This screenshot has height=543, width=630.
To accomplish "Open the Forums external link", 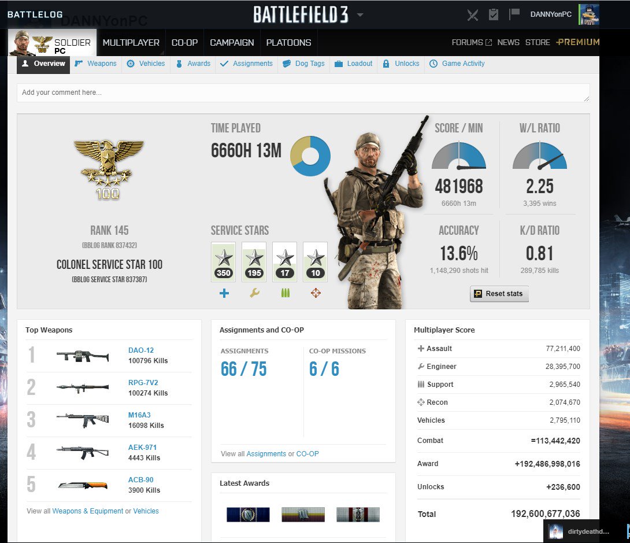I will click(x=471, y=42).
